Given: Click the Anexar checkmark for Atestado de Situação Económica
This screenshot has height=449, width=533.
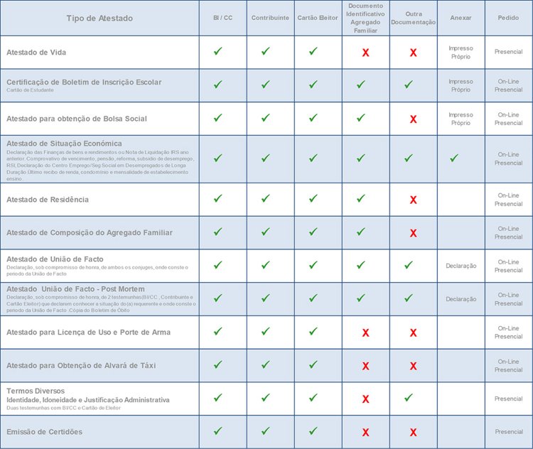Looking at the screenshot, I should click(454, 158).
